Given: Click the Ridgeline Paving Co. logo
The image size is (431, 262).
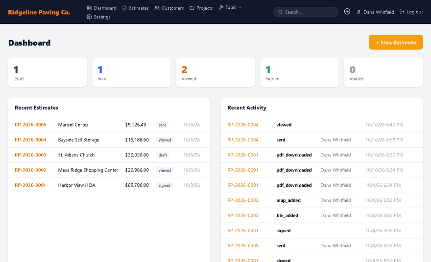Looking at the screenshot, I should pyautogui.click(x=39, y=12).
